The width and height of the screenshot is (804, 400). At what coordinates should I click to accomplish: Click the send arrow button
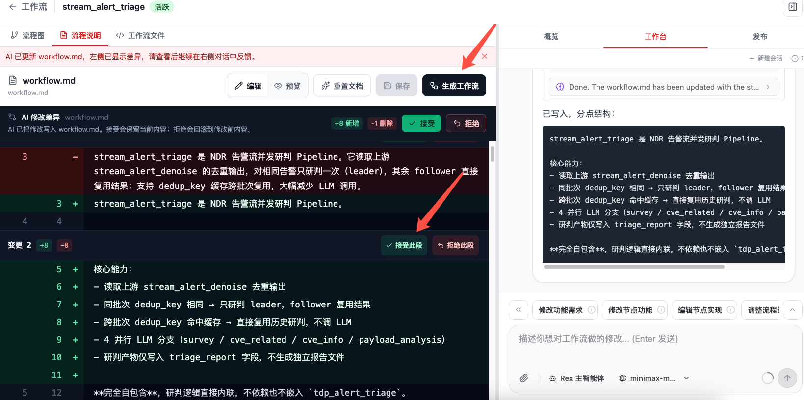tap(787, 378)
